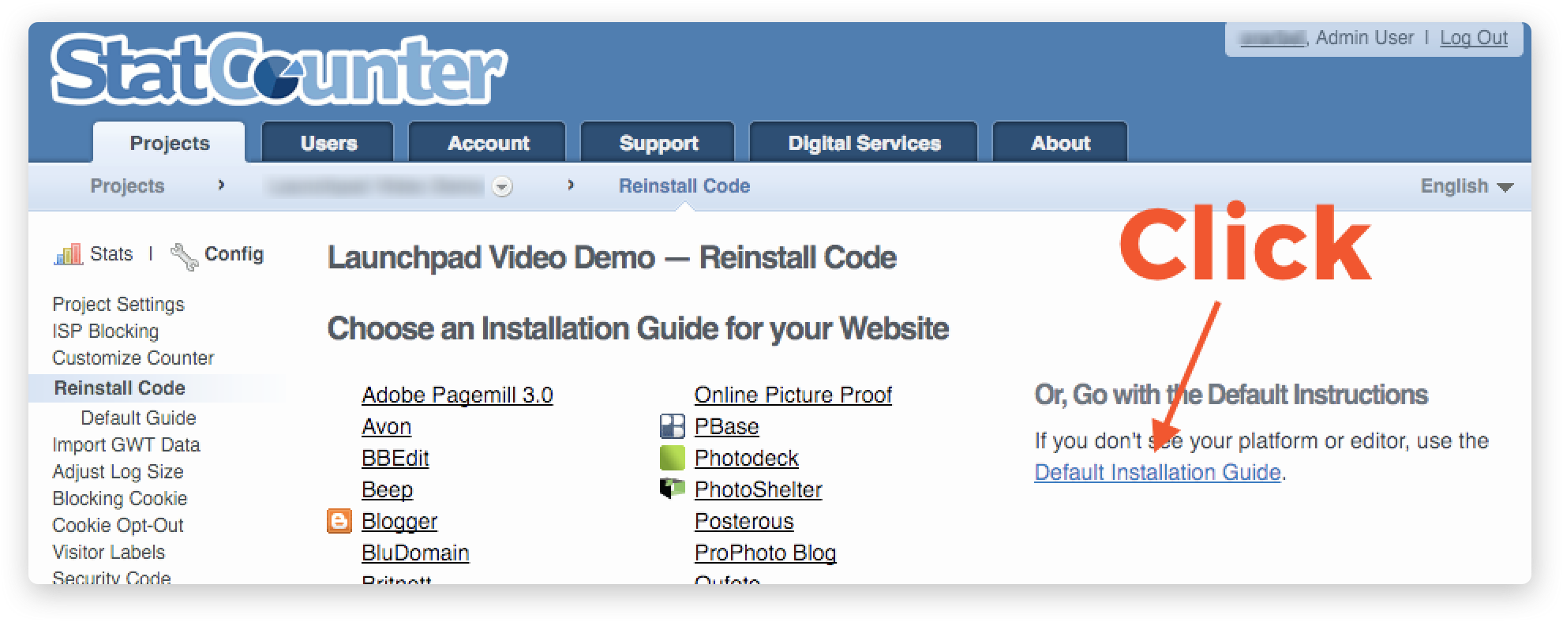The image size is (1563, 622).
Task: Open the Avon installation guide
Action: [x=386, y=426]
